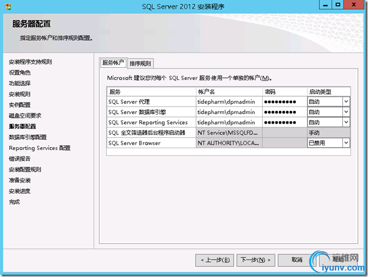Select SQL Server Browser row label
The image size is (368, 277).
pos(134,143)
